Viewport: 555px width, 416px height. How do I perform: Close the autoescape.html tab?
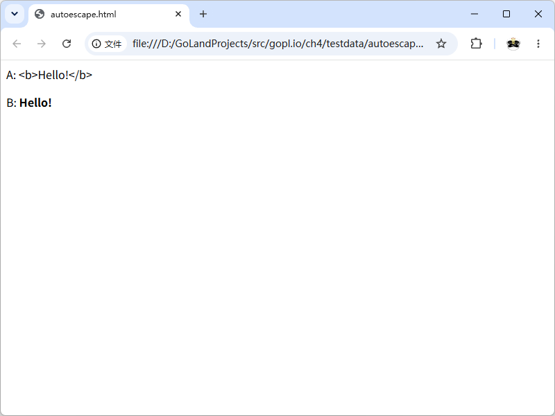coord(178,14)
